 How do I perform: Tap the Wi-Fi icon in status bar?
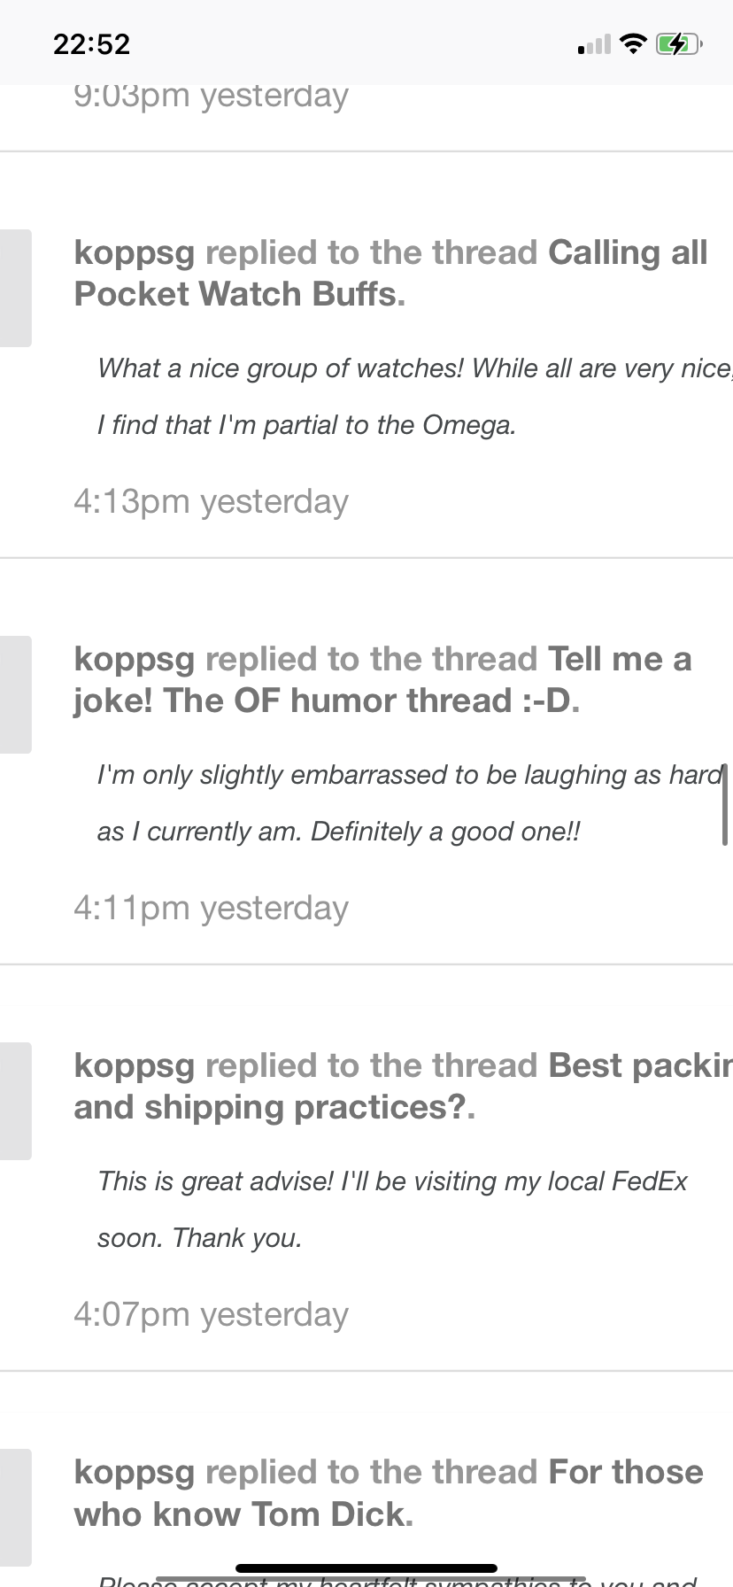click(x=633, y=43)
